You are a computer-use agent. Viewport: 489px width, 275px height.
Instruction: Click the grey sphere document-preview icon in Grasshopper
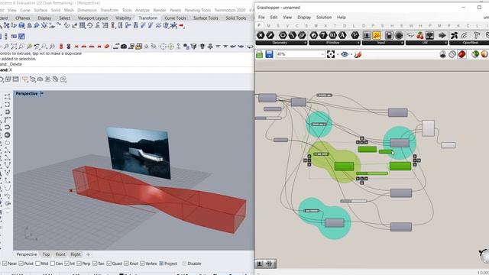tap(442, 54)
